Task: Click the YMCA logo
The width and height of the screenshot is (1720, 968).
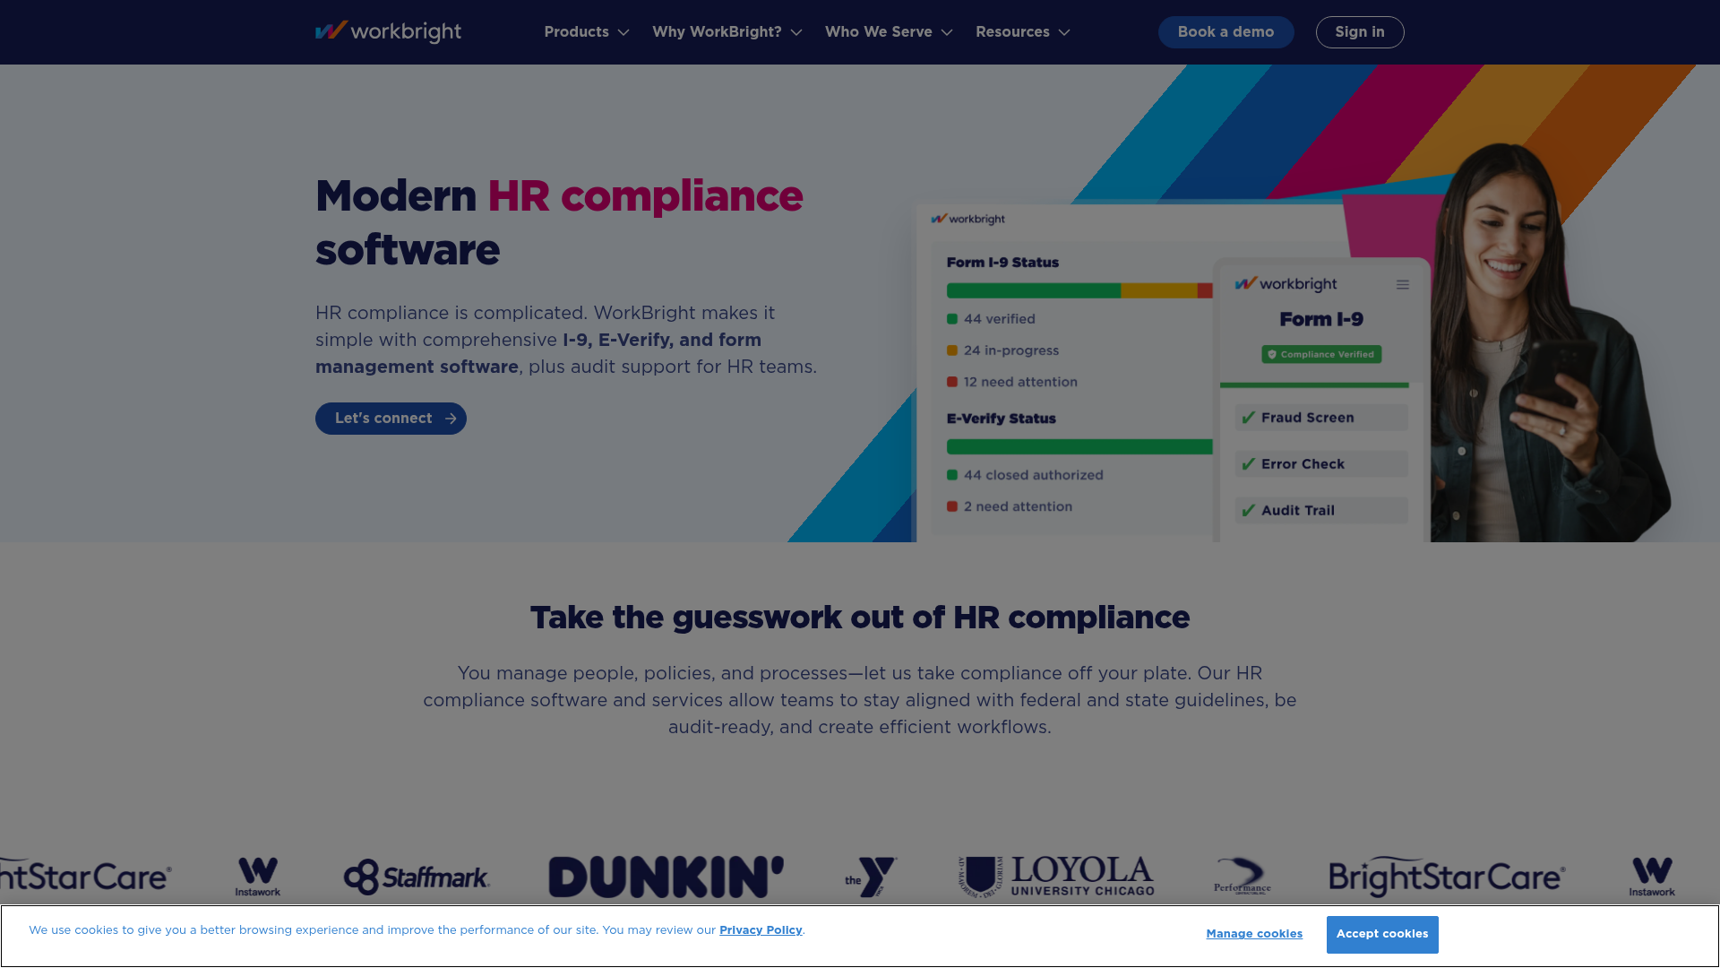Action: [868, 876]
